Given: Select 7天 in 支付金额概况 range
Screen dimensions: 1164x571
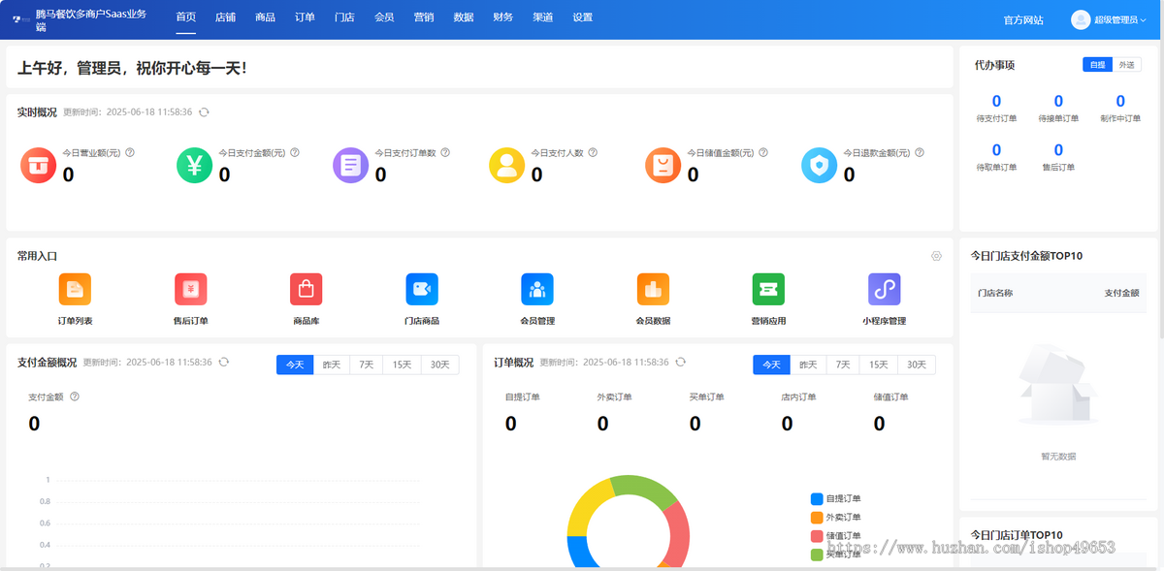Looking at the screenshot, I should click(x=366, y=365).
